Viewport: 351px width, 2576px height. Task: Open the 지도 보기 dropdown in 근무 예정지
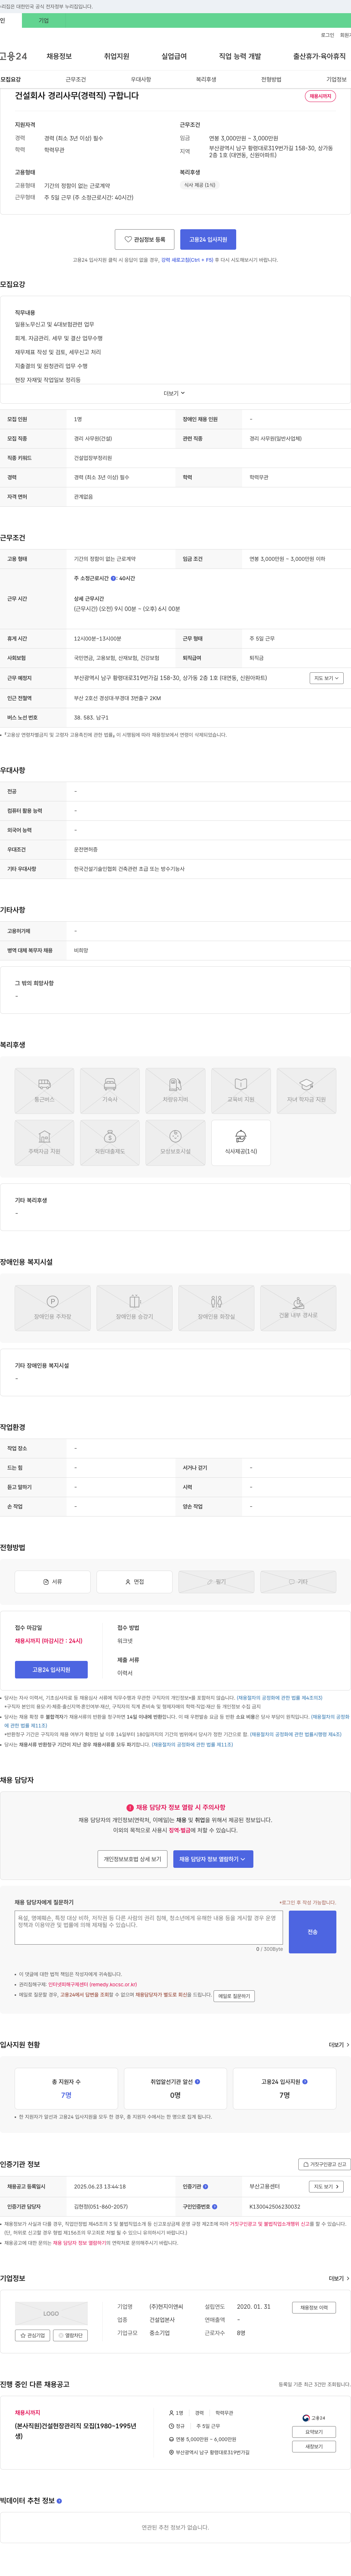click(x=326, y=678)
